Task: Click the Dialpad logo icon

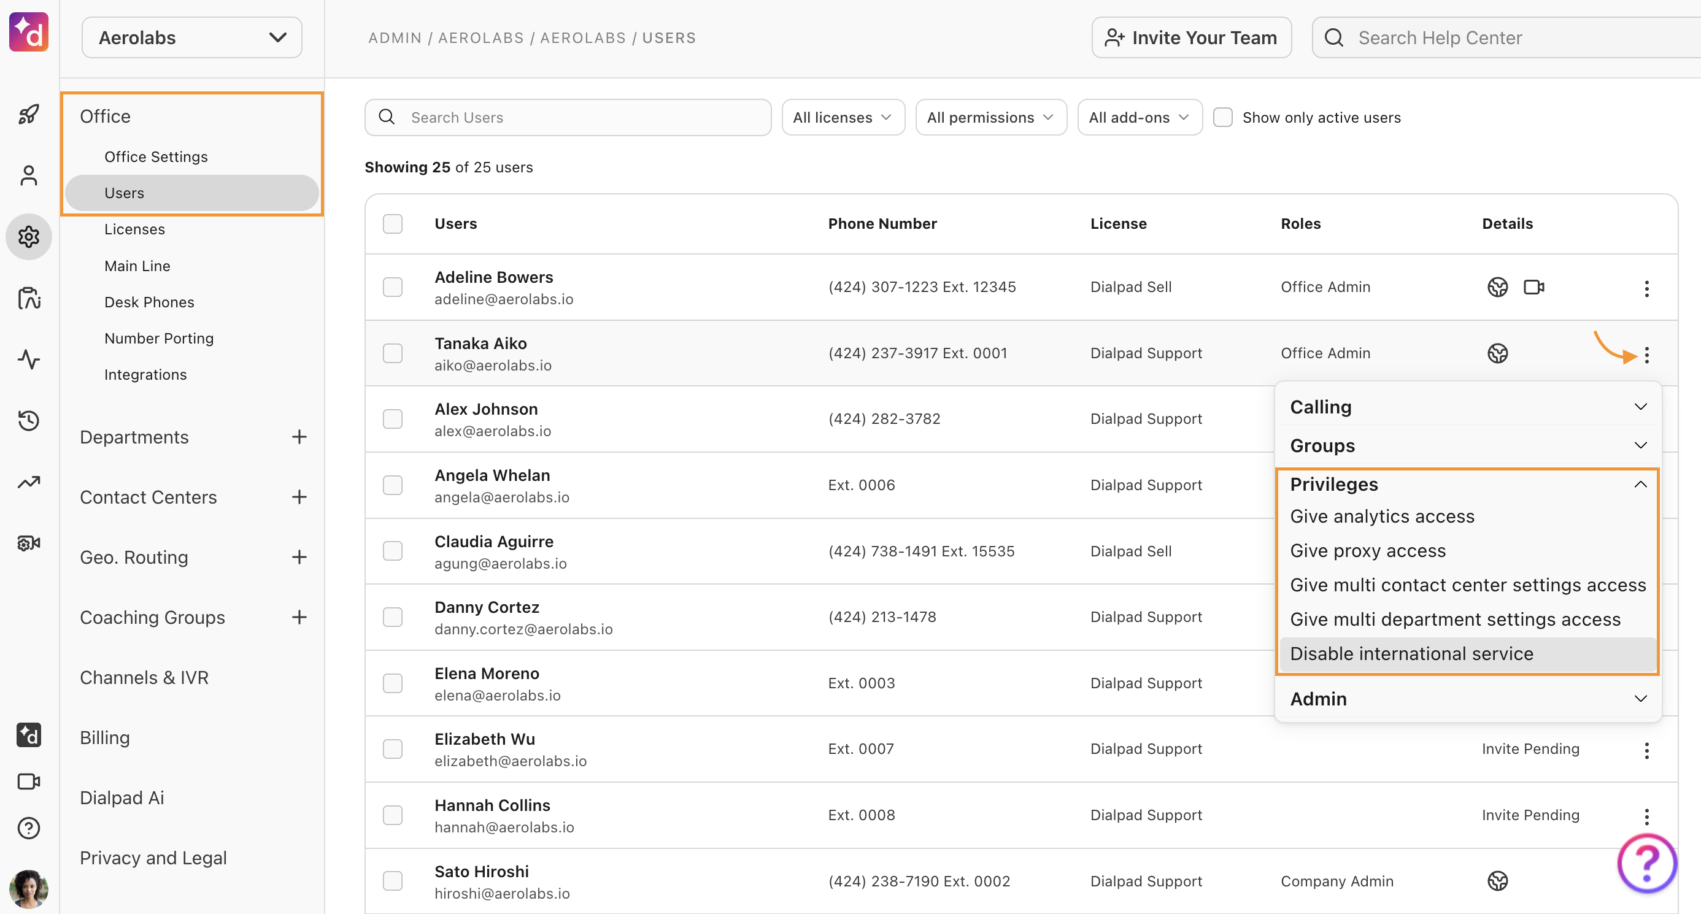Action: coord(28,32)
